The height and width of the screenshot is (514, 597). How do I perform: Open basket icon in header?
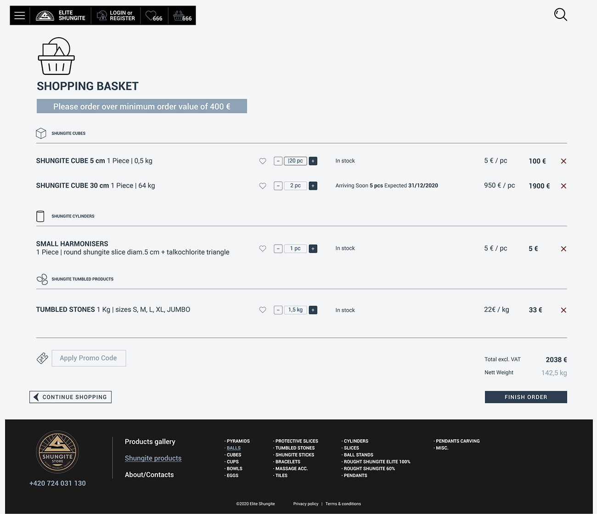click(182, 16)
